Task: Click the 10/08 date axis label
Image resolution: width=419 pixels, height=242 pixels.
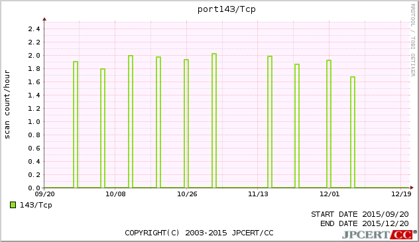Action: tap(115, 194)
